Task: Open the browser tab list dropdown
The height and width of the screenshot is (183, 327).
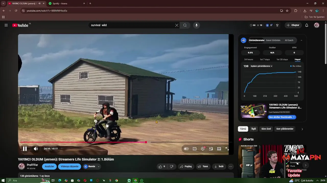Action: click(x=3, y=3)
